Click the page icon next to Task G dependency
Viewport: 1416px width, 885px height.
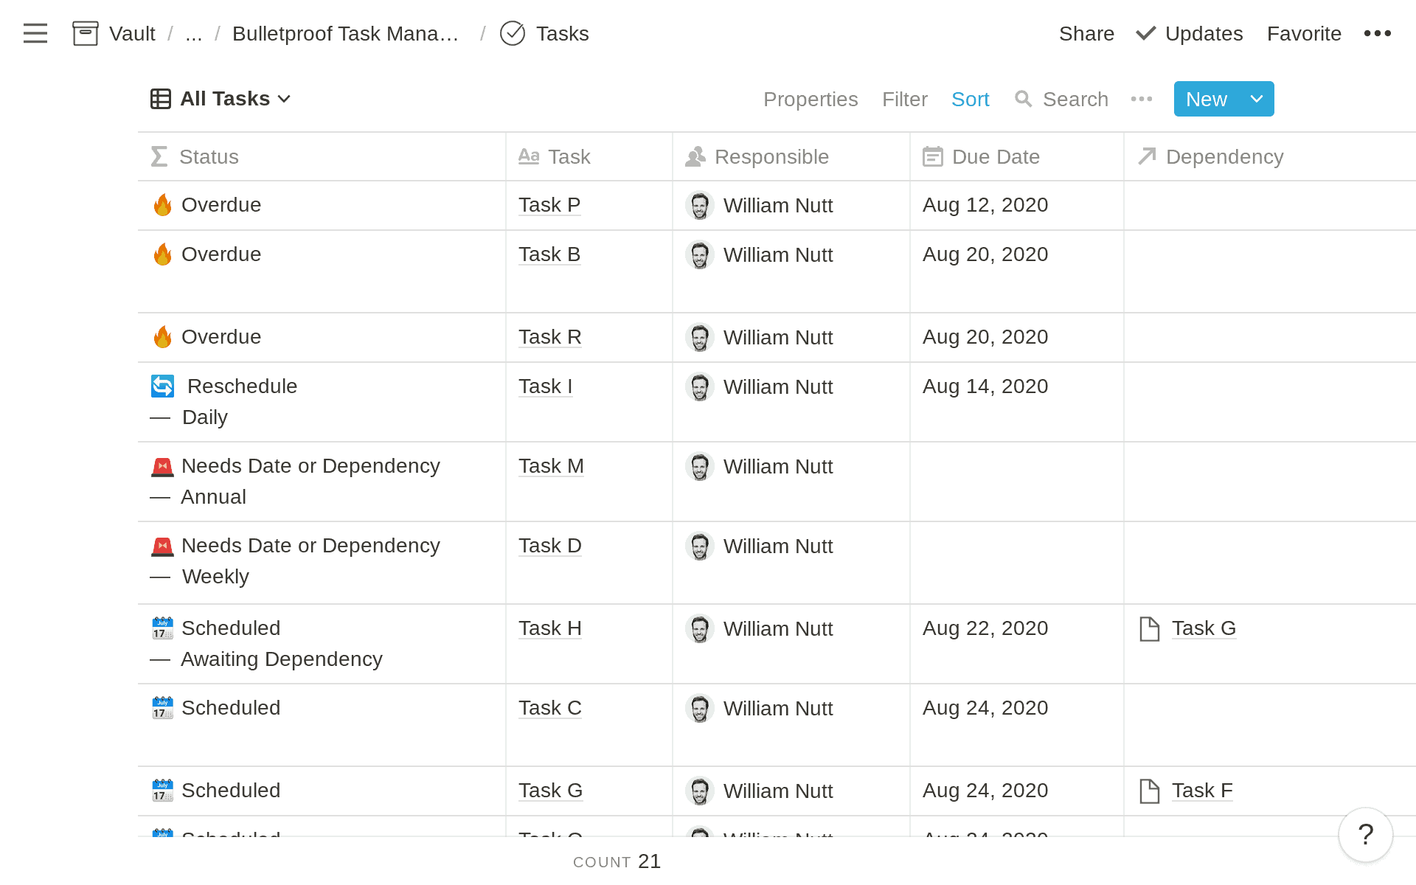coord(1149,628)
